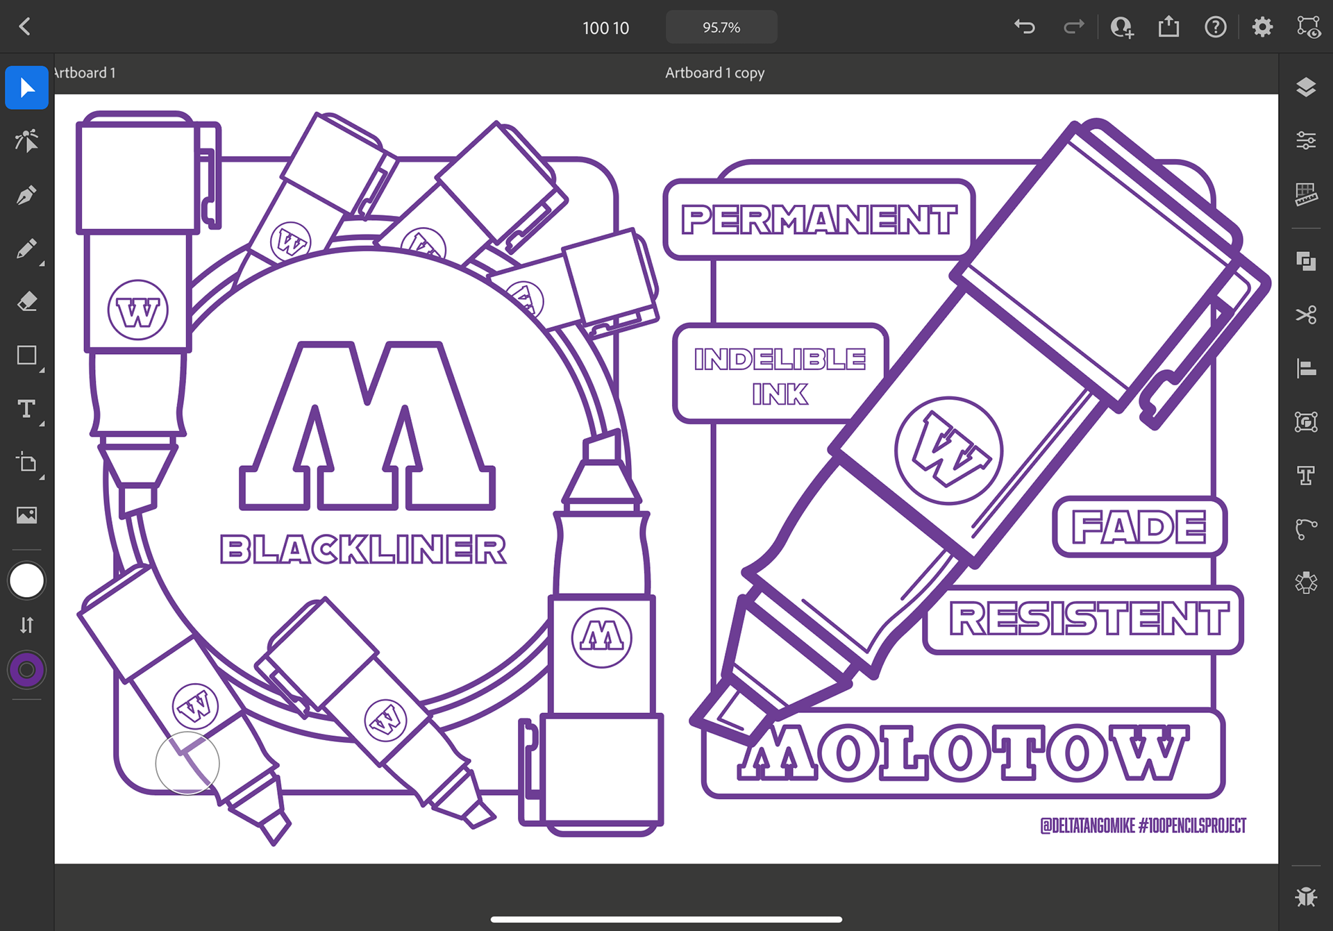Click the MOLOTOW lettering on artboard

coord(964,752)
